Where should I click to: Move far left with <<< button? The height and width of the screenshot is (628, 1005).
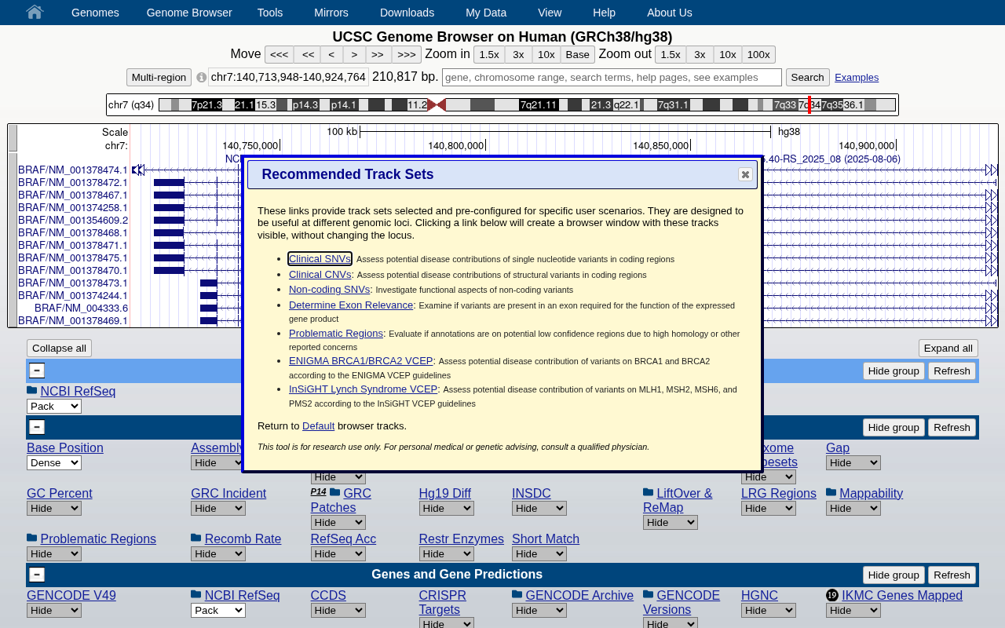[x=280, y=54]
